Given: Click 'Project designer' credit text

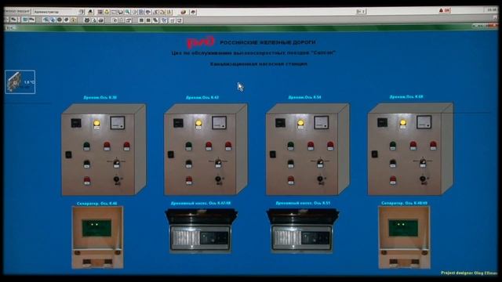Looking at the screenshot, I should pyautogui.click(x=469, y=273).
